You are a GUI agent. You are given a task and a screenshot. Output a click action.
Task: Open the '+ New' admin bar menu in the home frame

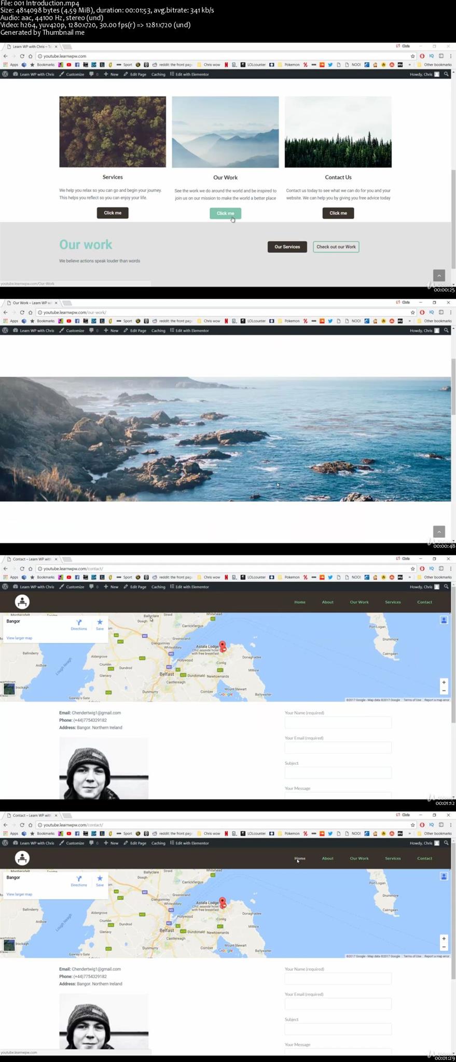pyautogui.click(x=111, y=74)
